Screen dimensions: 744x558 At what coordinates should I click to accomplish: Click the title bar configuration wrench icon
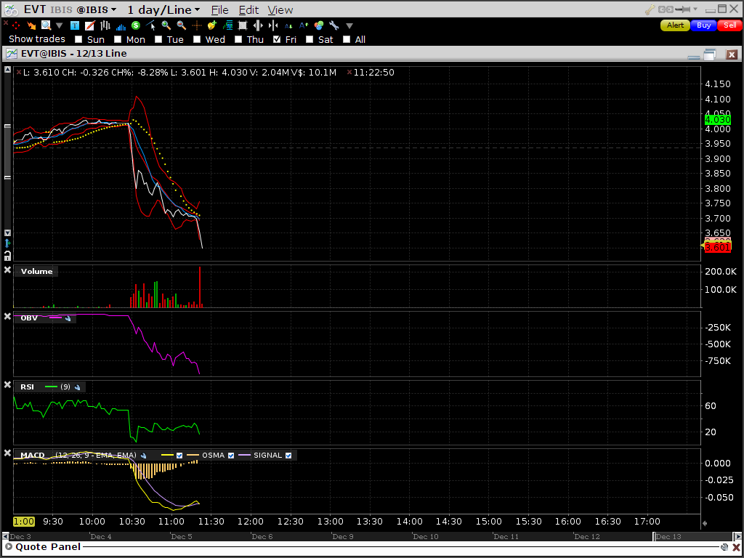tap(650, 9)
